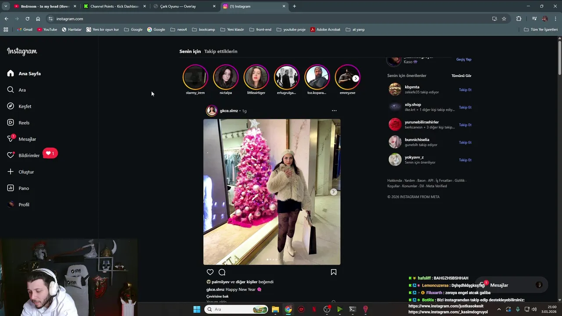Viewport: 562px width, 316px height.
Task: Go to Profil page
Action: 18,205
